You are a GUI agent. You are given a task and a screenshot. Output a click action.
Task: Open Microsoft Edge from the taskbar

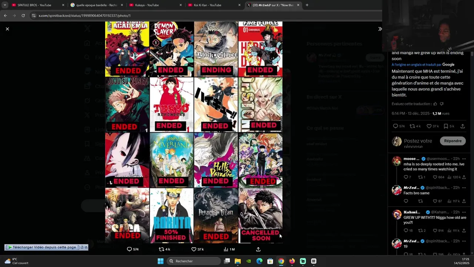point(259,261)
